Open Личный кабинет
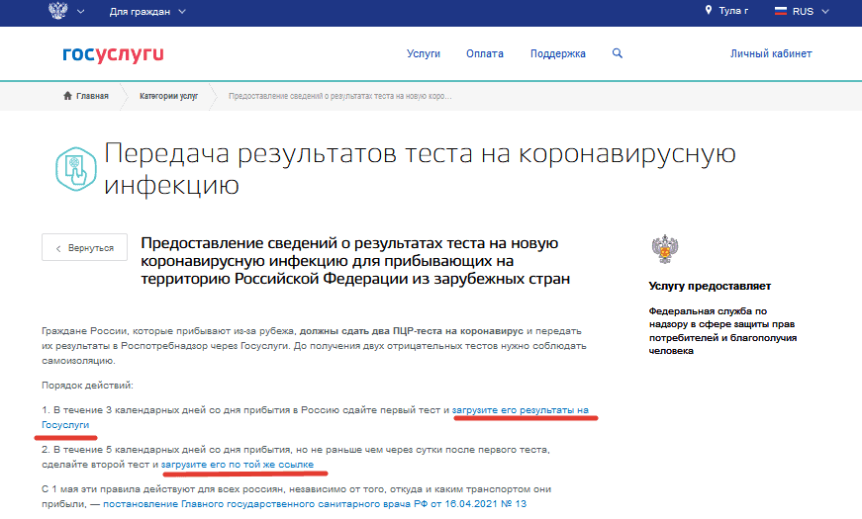Image resolution: width=862 pixels, height=519 pixels. [x=771, y=53]
